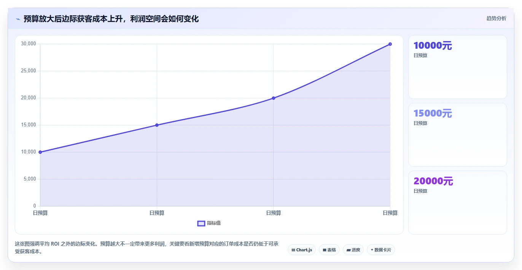Select the 数据卡片 chip
Viewport: 522px width, 270px height.
click(380, 250)
